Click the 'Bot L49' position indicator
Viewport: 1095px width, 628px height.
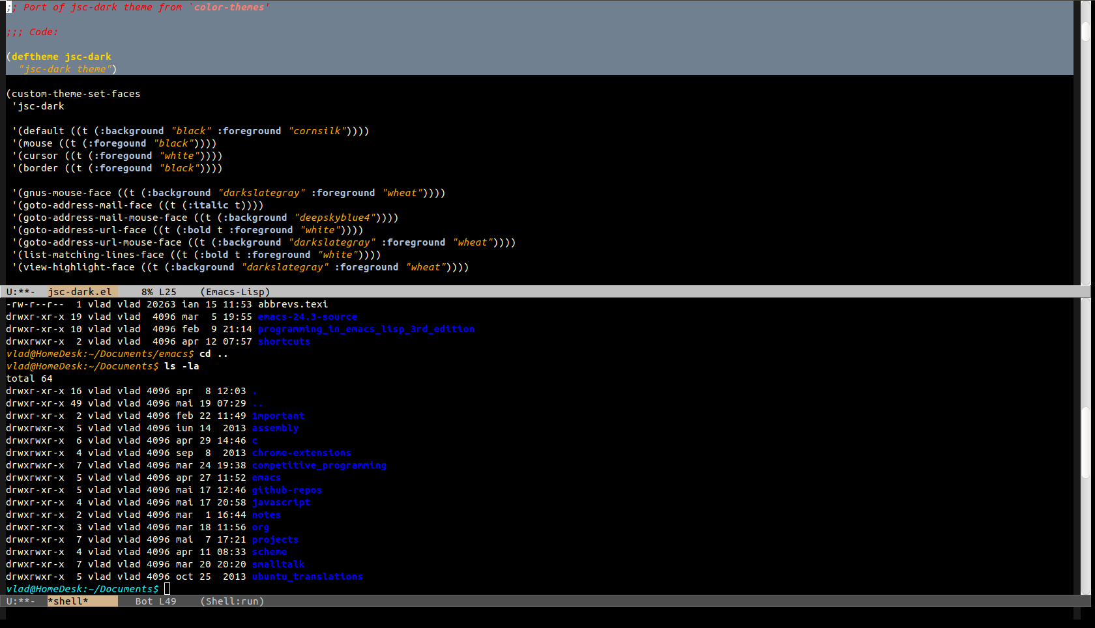tap(156, 601)
